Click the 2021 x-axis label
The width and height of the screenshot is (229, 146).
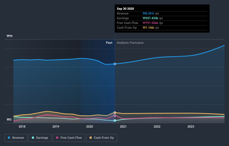click(123, 126)
